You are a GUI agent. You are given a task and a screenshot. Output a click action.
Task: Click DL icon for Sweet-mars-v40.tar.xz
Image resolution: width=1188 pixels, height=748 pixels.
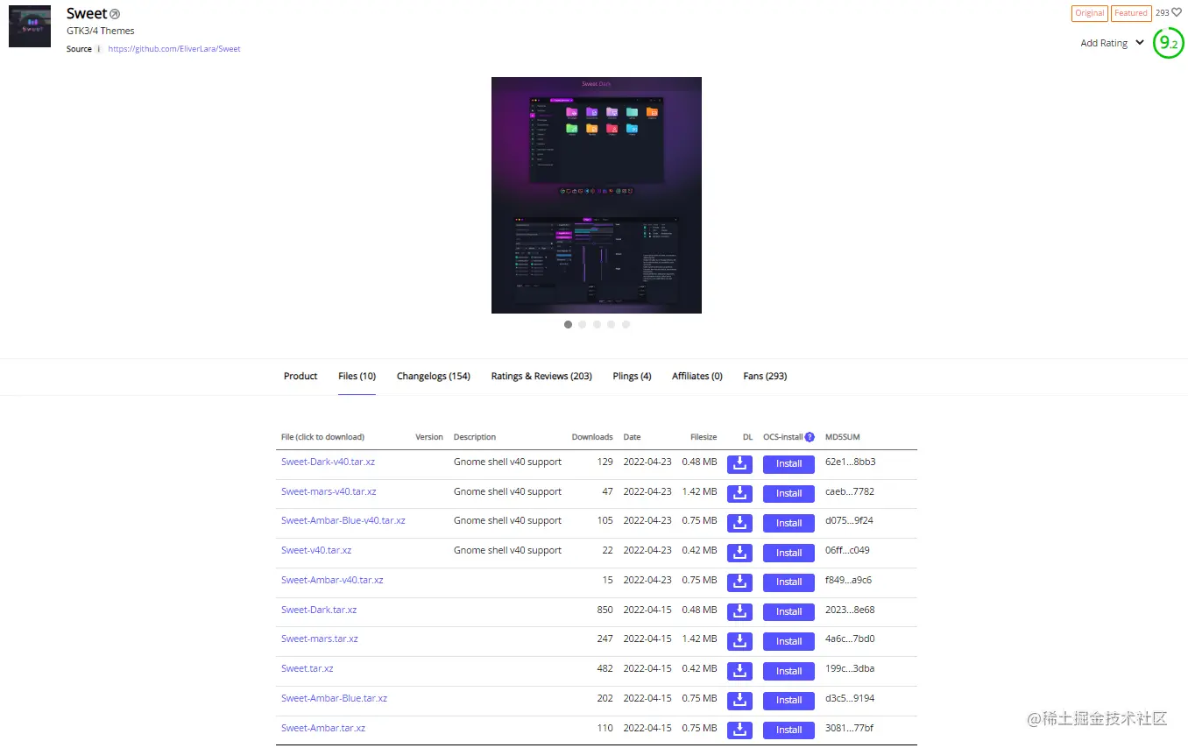(x=739, y=494)
